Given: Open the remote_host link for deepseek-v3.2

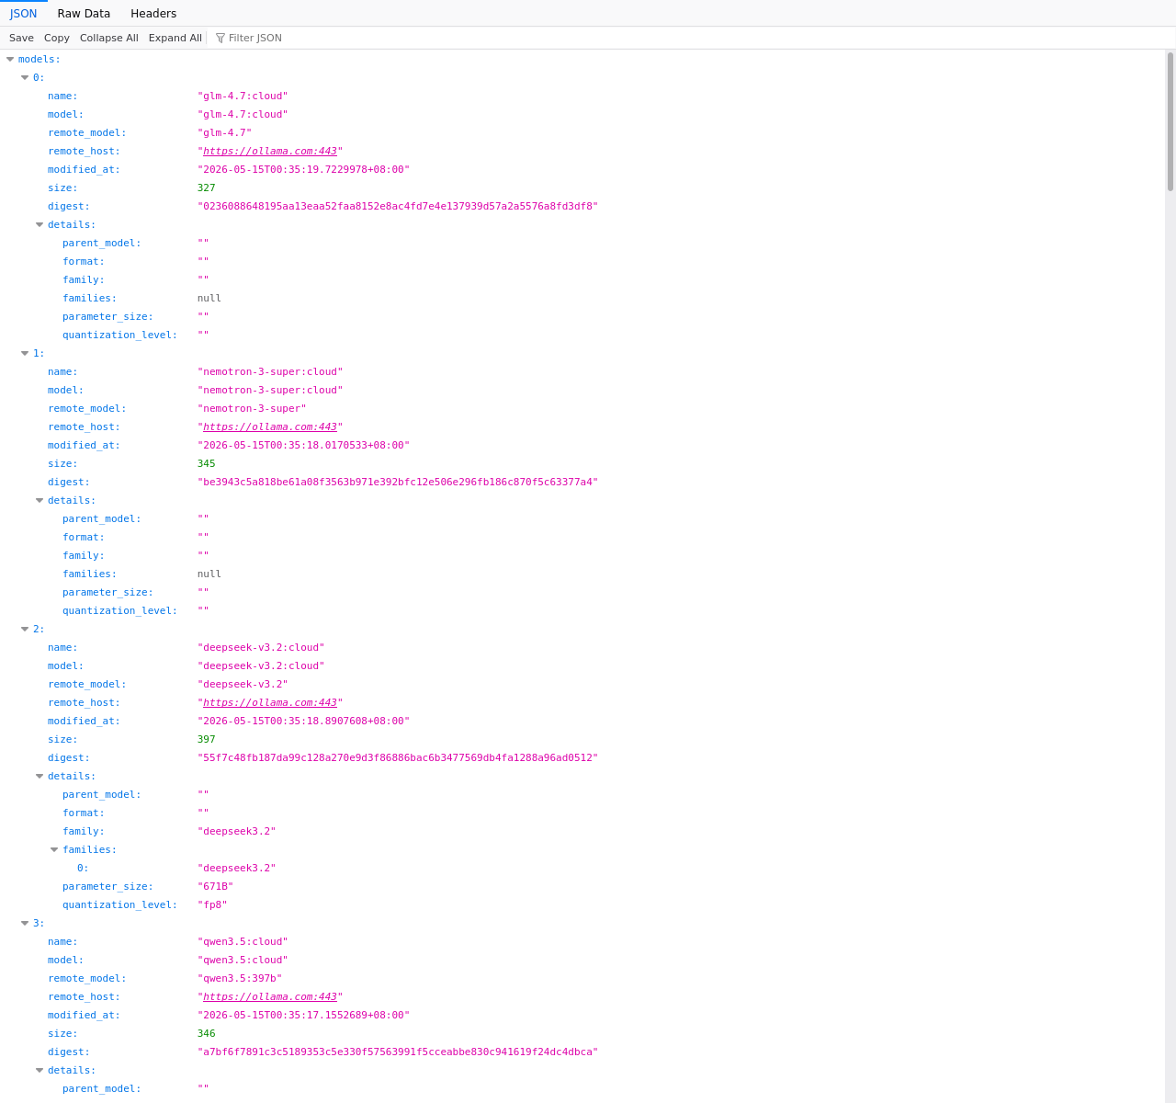Looking at the screenshot, I should click(270, 702).
